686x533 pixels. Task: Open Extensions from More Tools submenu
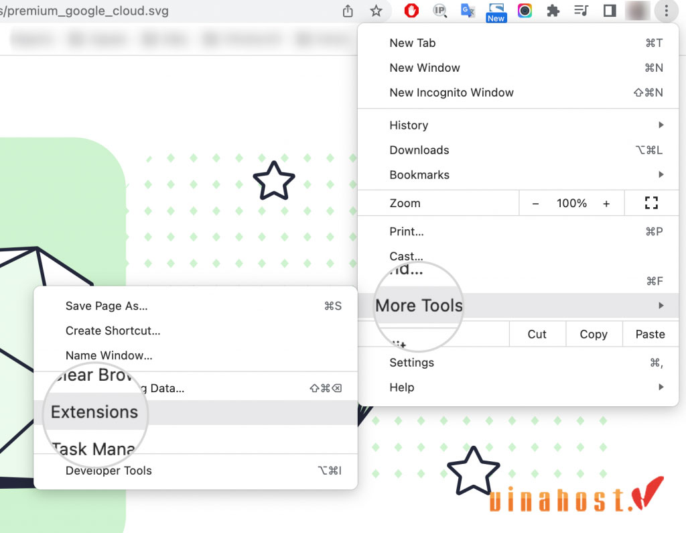[196, 412]
